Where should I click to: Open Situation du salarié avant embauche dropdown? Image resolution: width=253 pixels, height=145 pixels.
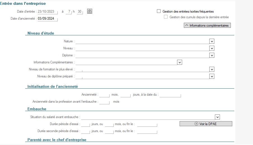pos(217,117)
